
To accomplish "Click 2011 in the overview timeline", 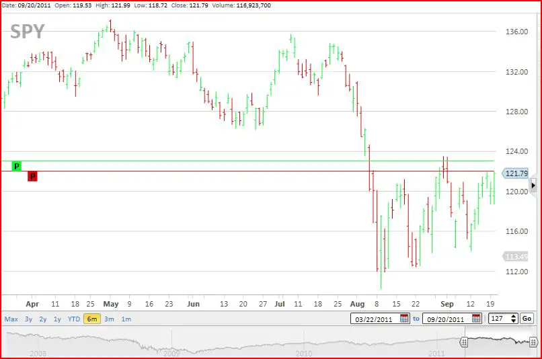I will 436,354.
